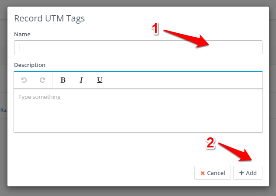Click the 'Record UTM Tags' dialog title
Screen dimensions: 276x196
[x=49, y=18]
